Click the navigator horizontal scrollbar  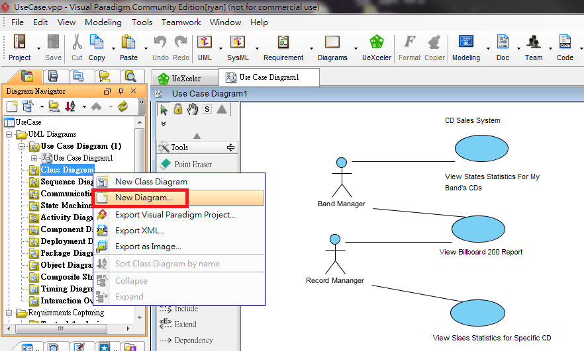coord(61,329)
